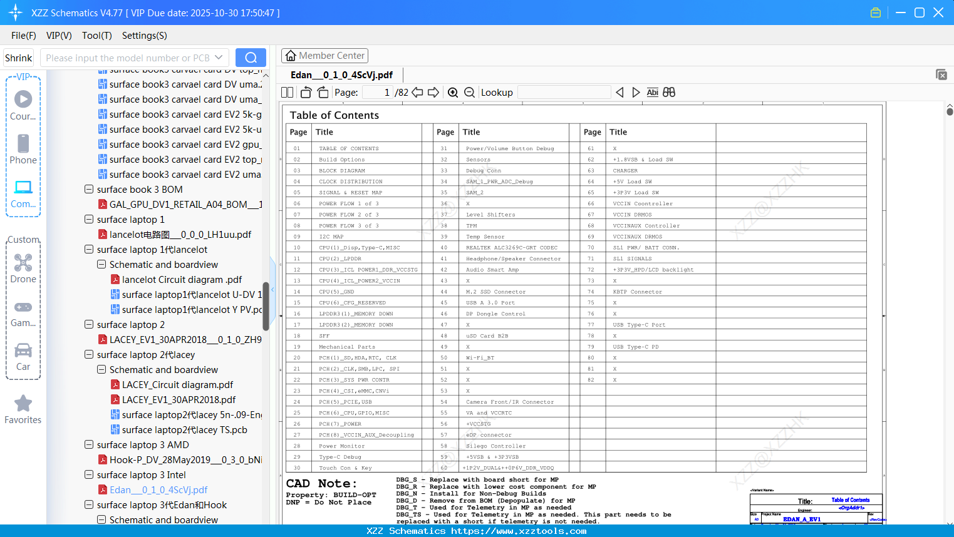Viewport: 954px width, 537px height.
Task: Open the Member Center
Action: tap(324, 56)
